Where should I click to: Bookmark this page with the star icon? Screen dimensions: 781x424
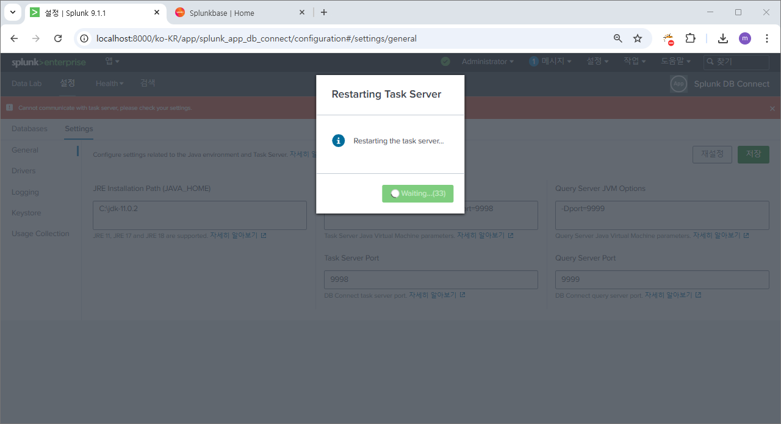(638, 38)
